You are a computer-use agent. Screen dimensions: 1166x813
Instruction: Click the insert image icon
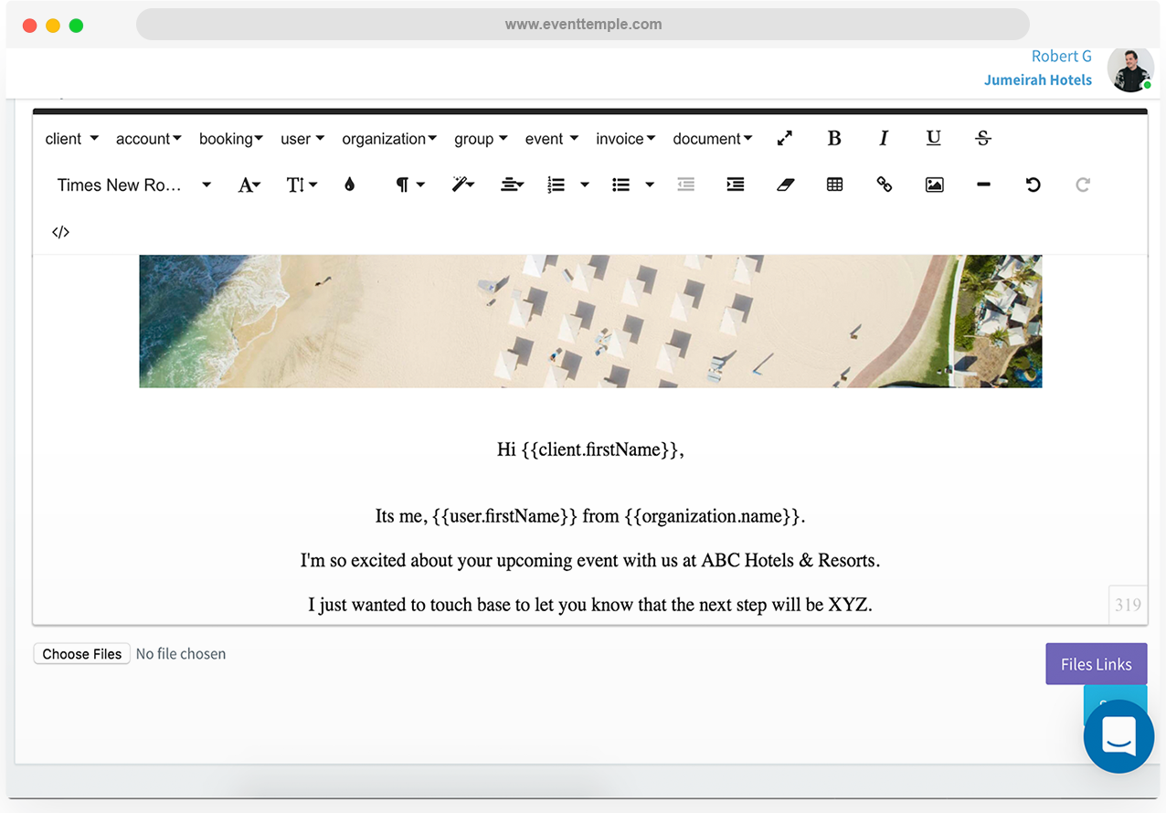(934, 185)
